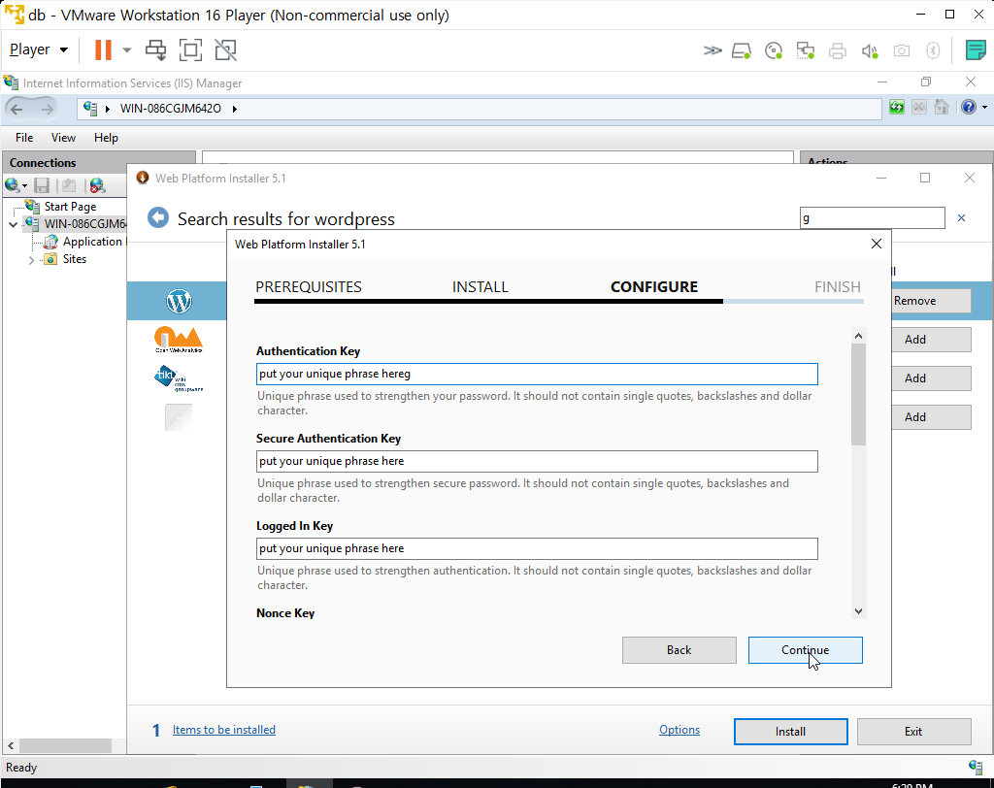
Task: Open the power options dropdown next to pause
Action: [x=127, y=50]
